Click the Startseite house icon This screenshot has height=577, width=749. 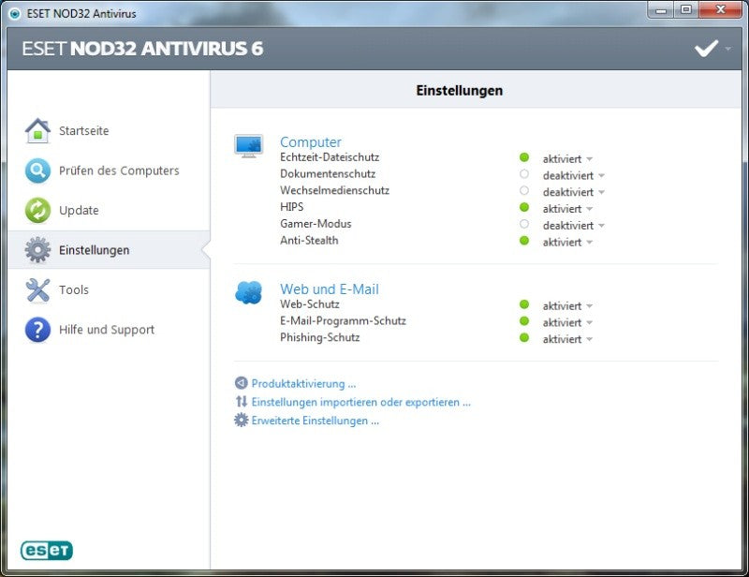coord(37,130)
